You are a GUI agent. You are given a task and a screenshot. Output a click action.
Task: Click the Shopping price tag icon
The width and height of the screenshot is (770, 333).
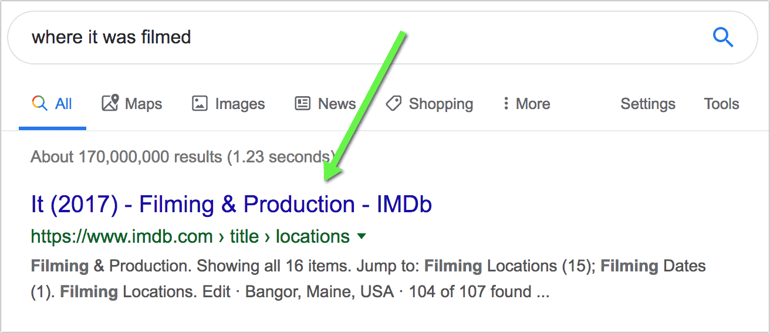[x=393, y=104]
